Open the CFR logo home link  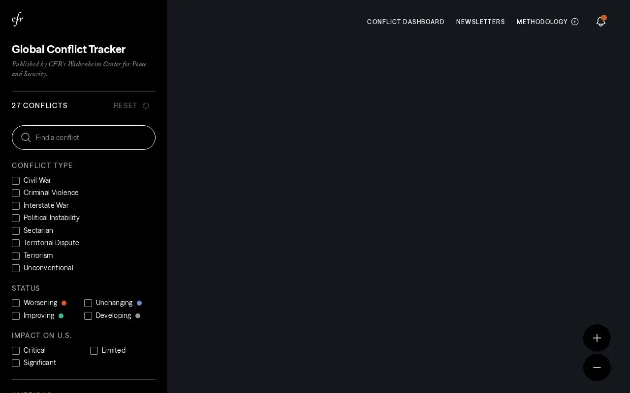coord(18,19)
